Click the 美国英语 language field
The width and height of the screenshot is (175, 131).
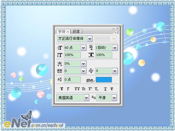pos(70,98)
